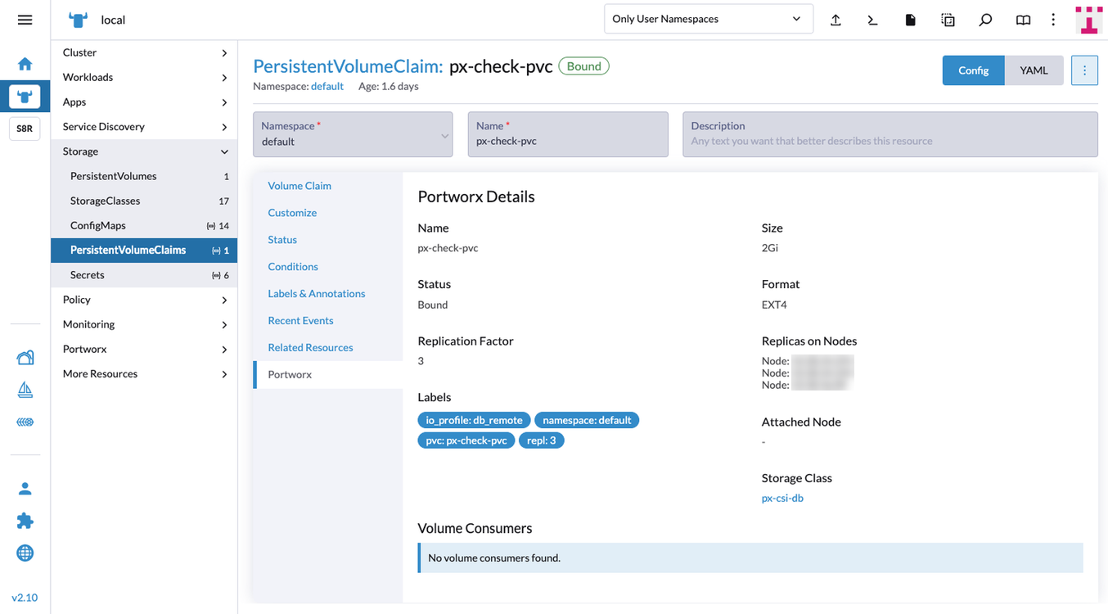Open the hamburger navigation menu
Image resolution: width=1108 pixels, height=614 pixels.
(x=25, y=20)
